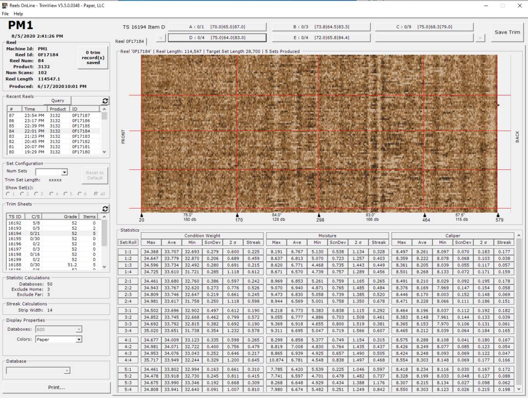The width and height of the screenshot is (528, 398).
Task: Open the Num Sets dropdown
Action: [64, 172]
